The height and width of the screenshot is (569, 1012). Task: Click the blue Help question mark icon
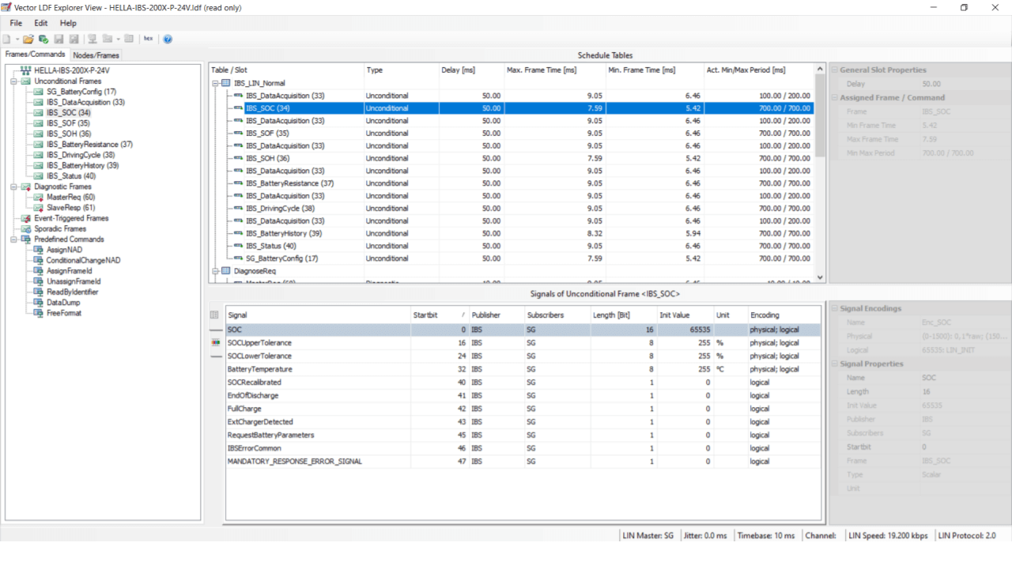(x=168, y=39)
